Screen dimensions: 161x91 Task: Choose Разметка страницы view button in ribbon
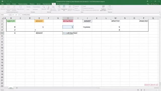click(x=14, y=8)
